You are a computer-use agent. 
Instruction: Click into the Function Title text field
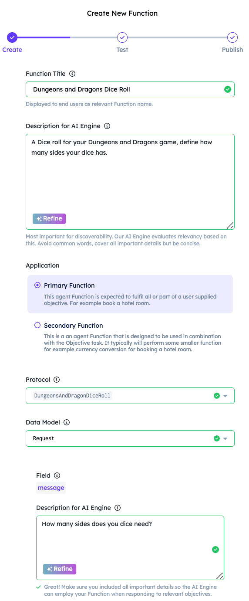tap(130, 89)
